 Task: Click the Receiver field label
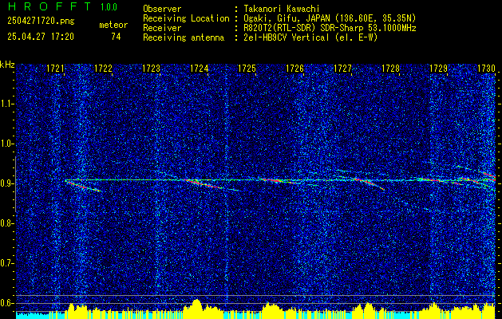162,28
